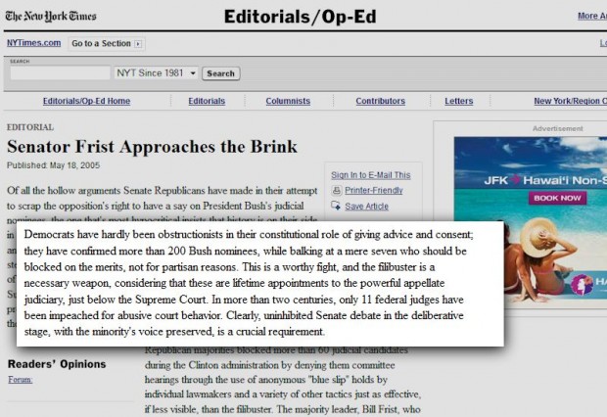The image size is (607, 417).
Task: Expand the NYT Since 1981 dropdown
Action: pos(193,73)
